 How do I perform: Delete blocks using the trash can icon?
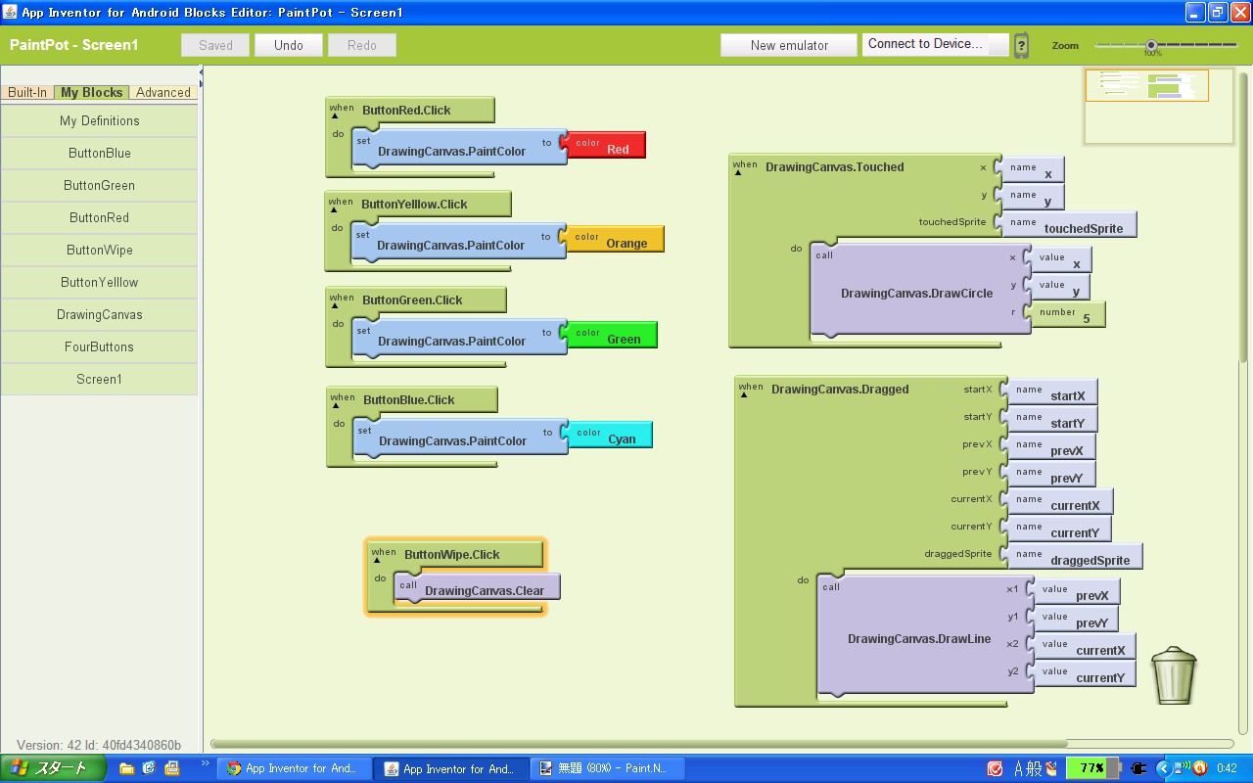pyautogui.click(x=1173, y=673)
